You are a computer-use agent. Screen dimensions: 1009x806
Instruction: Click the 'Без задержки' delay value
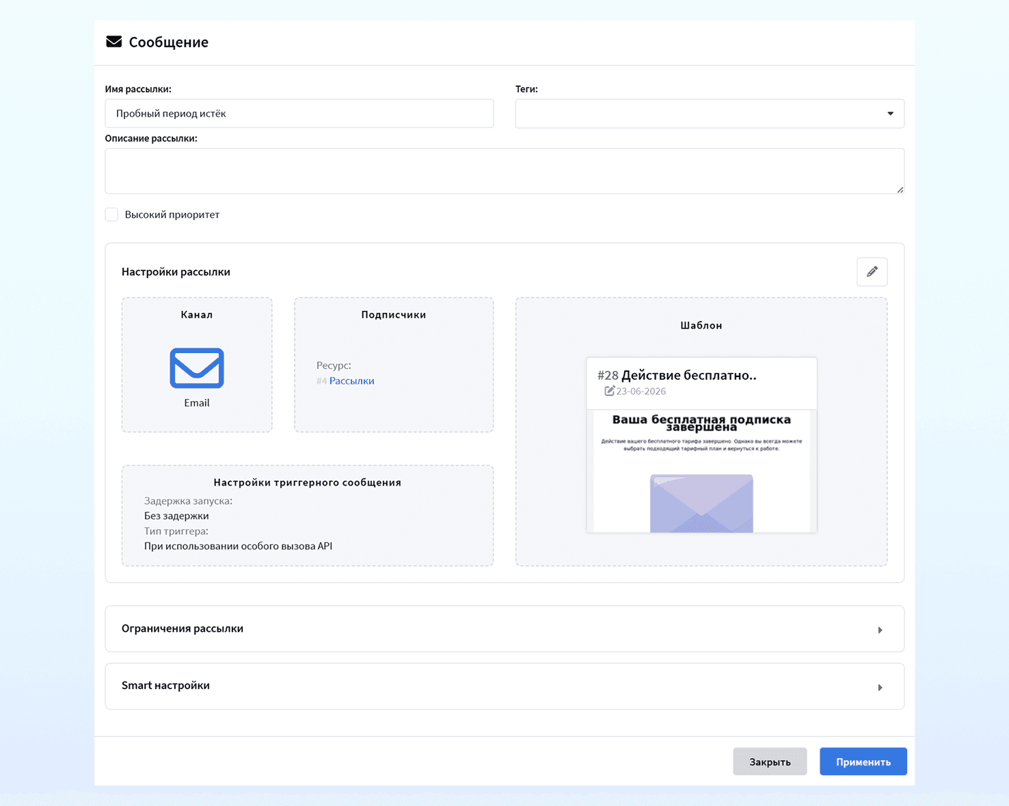(176, 516)
